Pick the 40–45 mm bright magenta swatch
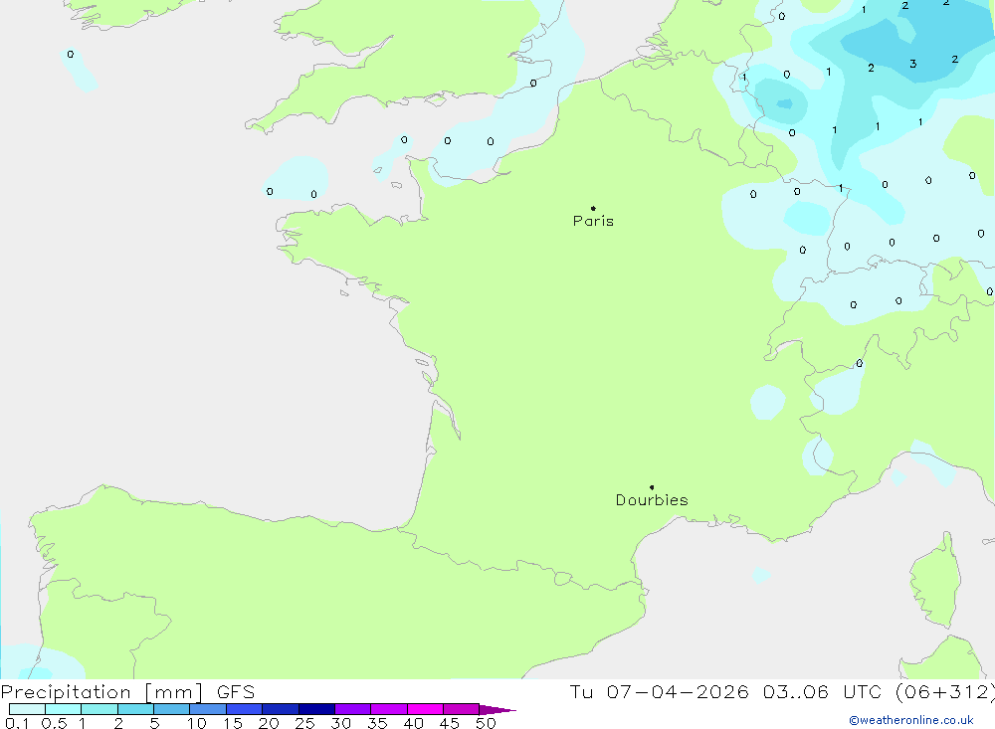Image resolution: width=995 pixels, height=729 pixels. [425, 709]
